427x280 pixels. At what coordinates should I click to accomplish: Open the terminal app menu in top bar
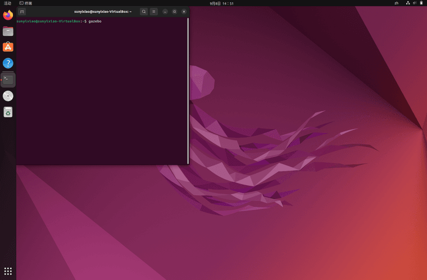[x=26, y=3]
